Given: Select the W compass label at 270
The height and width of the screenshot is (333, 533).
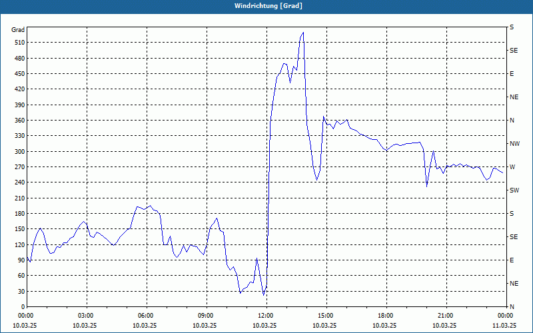Looking at the screenshot, I should click(x=512, y=167).
